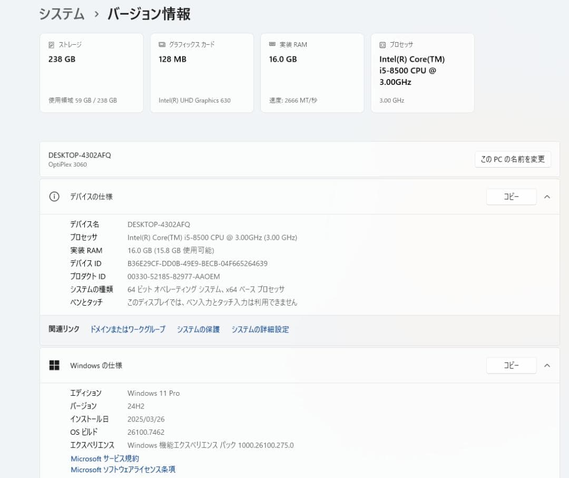Click edition value Windows 11 Pro
This screenshot has height=478, width=569.
(153, 393)
